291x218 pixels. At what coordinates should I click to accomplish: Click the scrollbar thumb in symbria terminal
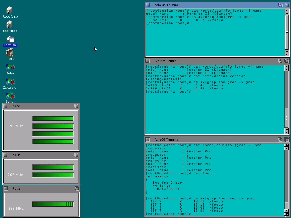(287, 118)
